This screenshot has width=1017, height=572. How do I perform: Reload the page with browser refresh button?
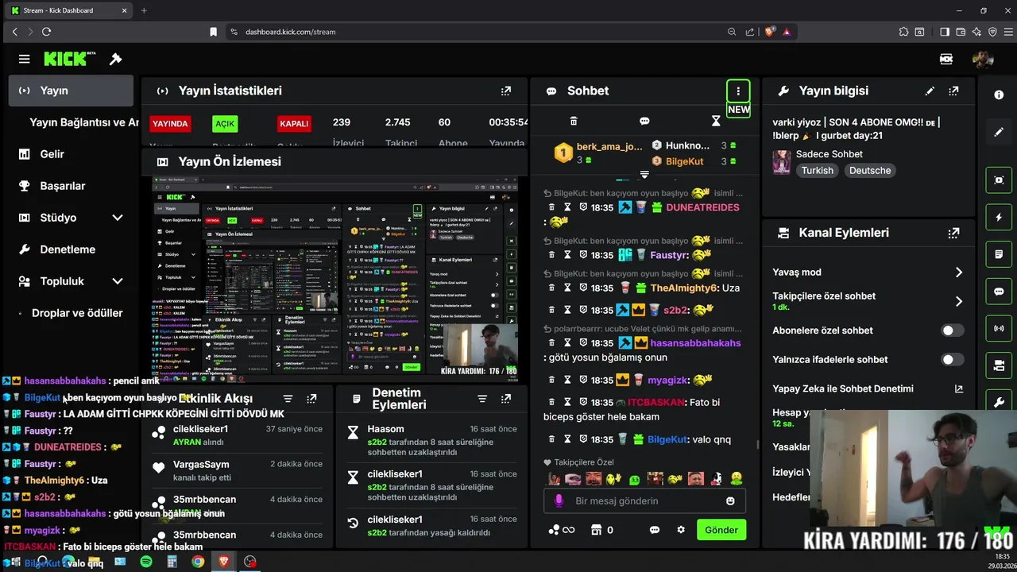[46, 32]
